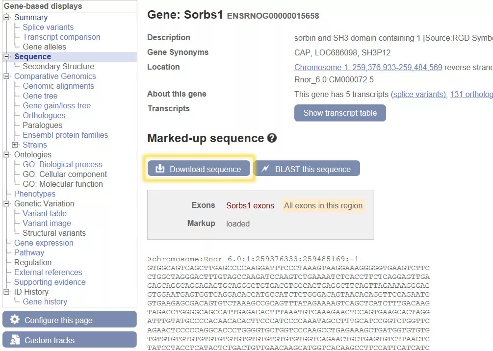Click the Configure this page gear icon
Screen dimensions: 493x351
click(x=15, y=320)
